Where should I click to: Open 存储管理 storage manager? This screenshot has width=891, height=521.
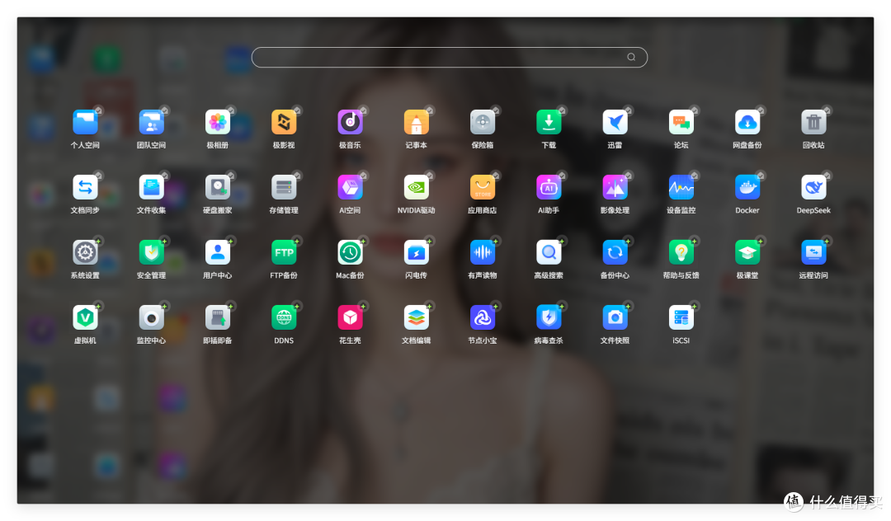[284, 187]
